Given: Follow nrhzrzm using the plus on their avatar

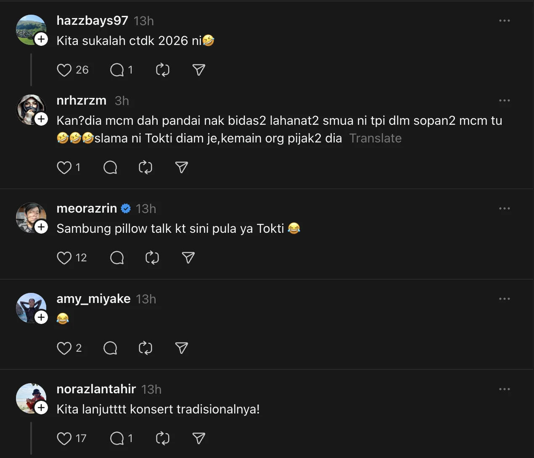Looking at the screenshot, I should click(x=41, y=119).
